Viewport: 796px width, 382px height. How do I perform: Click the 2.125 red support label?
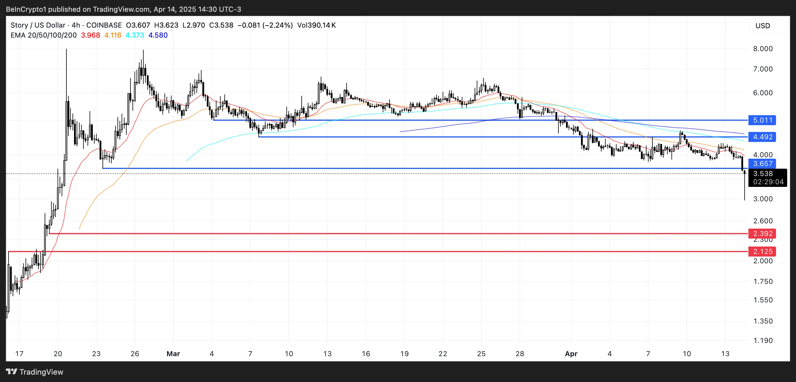(762, 251)
